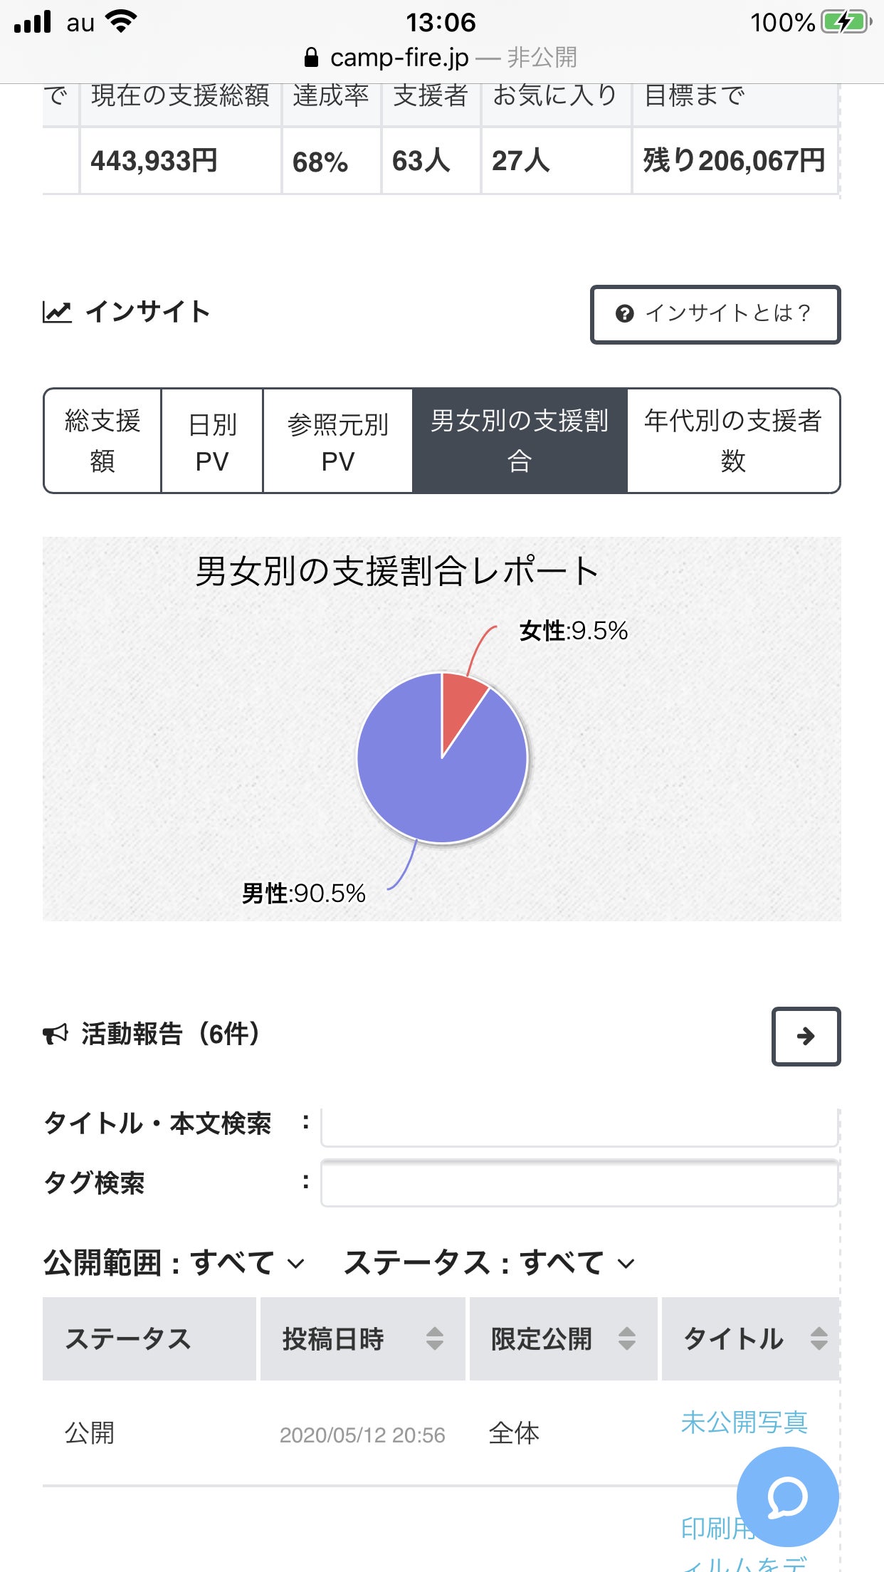Click the インサイトとは？ help button
The image size is (884, 1572).
click(715, 314)
